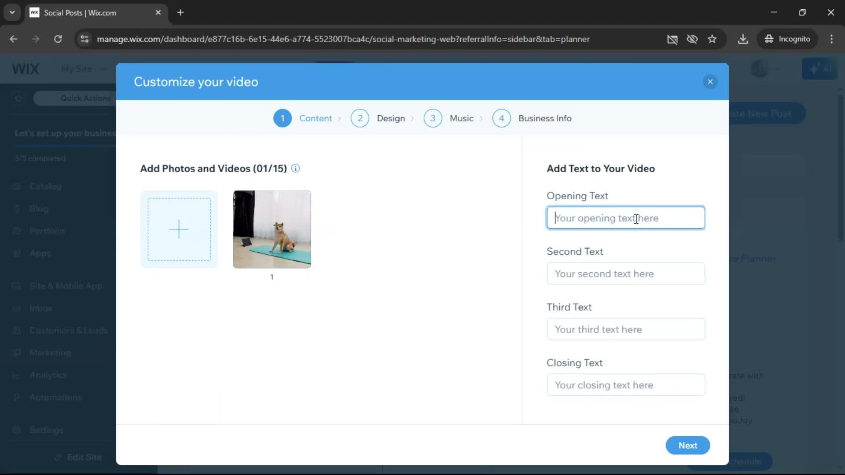The width and height of the screenshot is (845, 475).
Task: Open Analytics in the Wix sidebar
Action: [48, 375]
